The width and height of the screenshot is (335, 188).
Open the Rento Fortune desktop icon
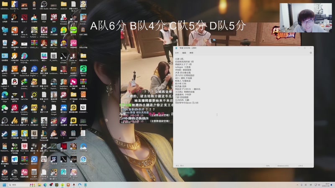coord(34,32)
